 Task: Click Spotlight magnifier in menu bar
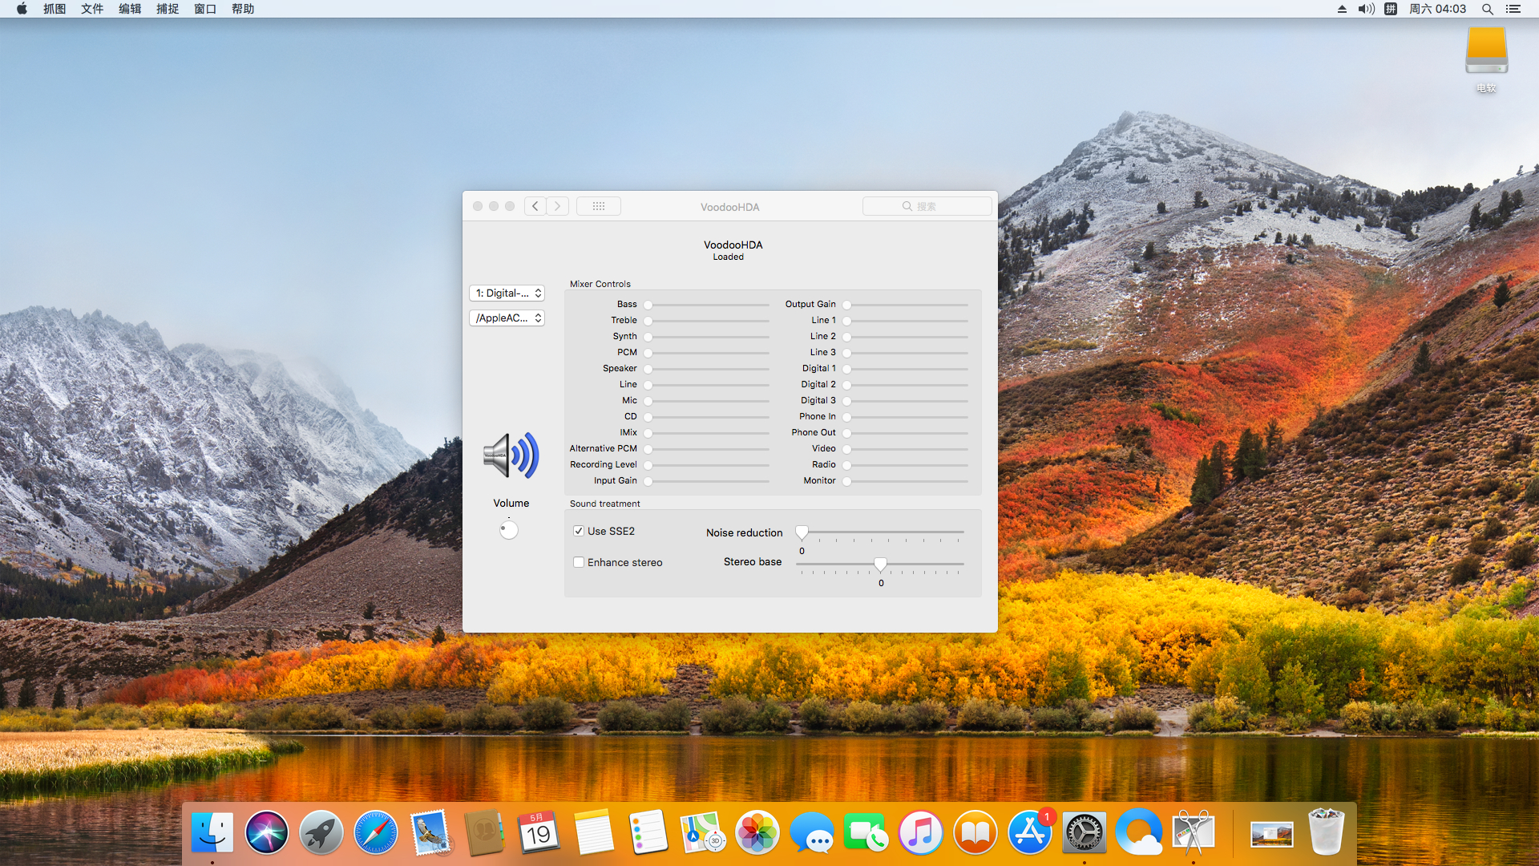(x=1487, y=9)
